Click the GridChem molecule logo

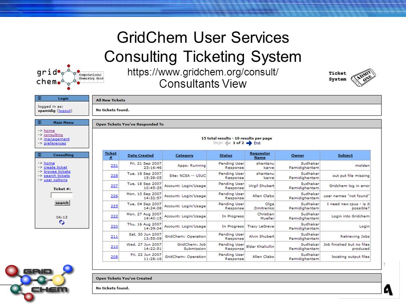coord(39,283)
